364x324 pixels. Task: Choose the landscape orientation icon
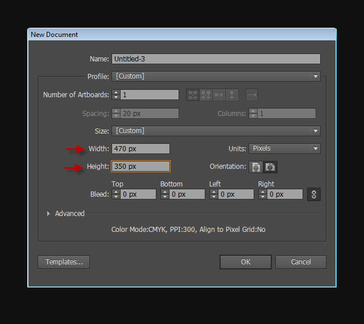[270, 167]
